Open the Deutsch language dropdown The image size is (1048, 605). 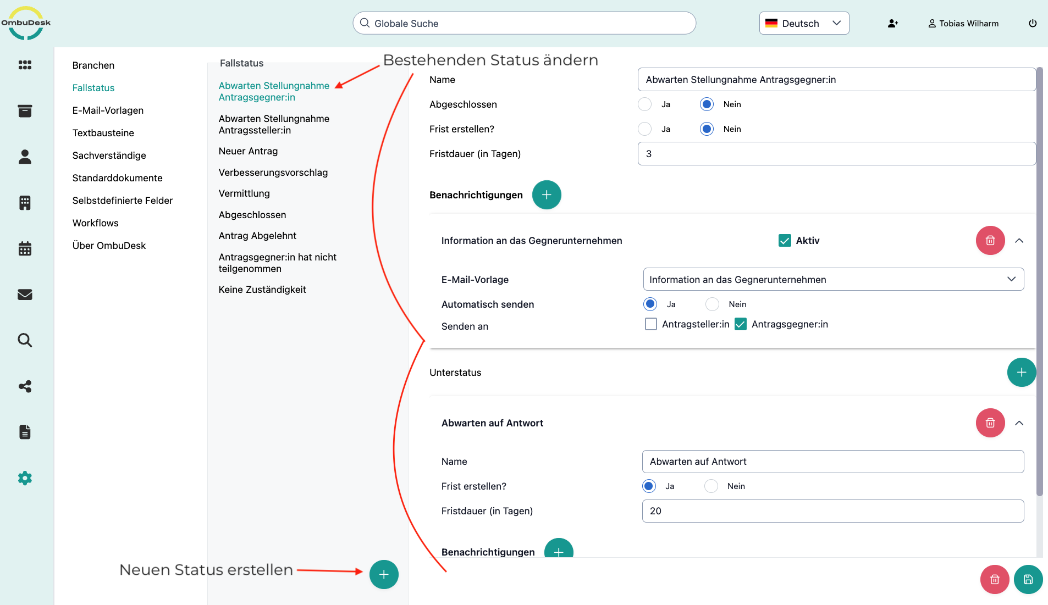coord(804,24)
